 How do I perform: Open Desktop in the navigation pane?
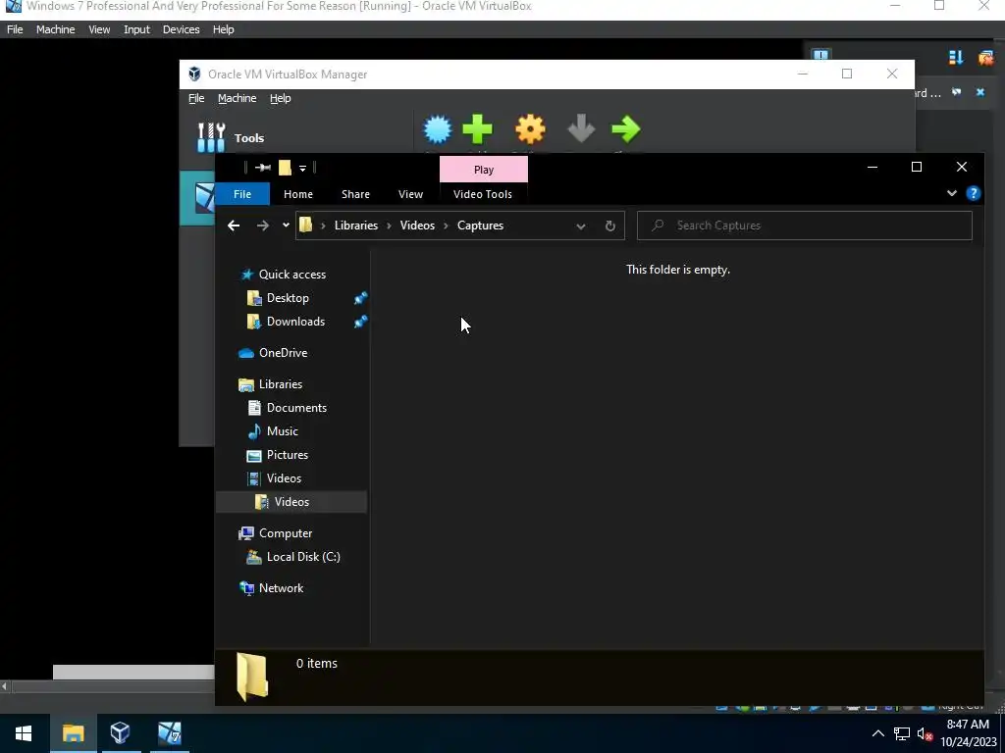click(x=288, y=298)
